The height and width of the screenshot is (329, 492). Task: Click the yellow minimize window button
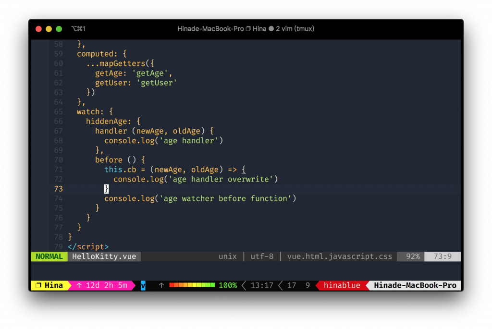click(49, 29)
